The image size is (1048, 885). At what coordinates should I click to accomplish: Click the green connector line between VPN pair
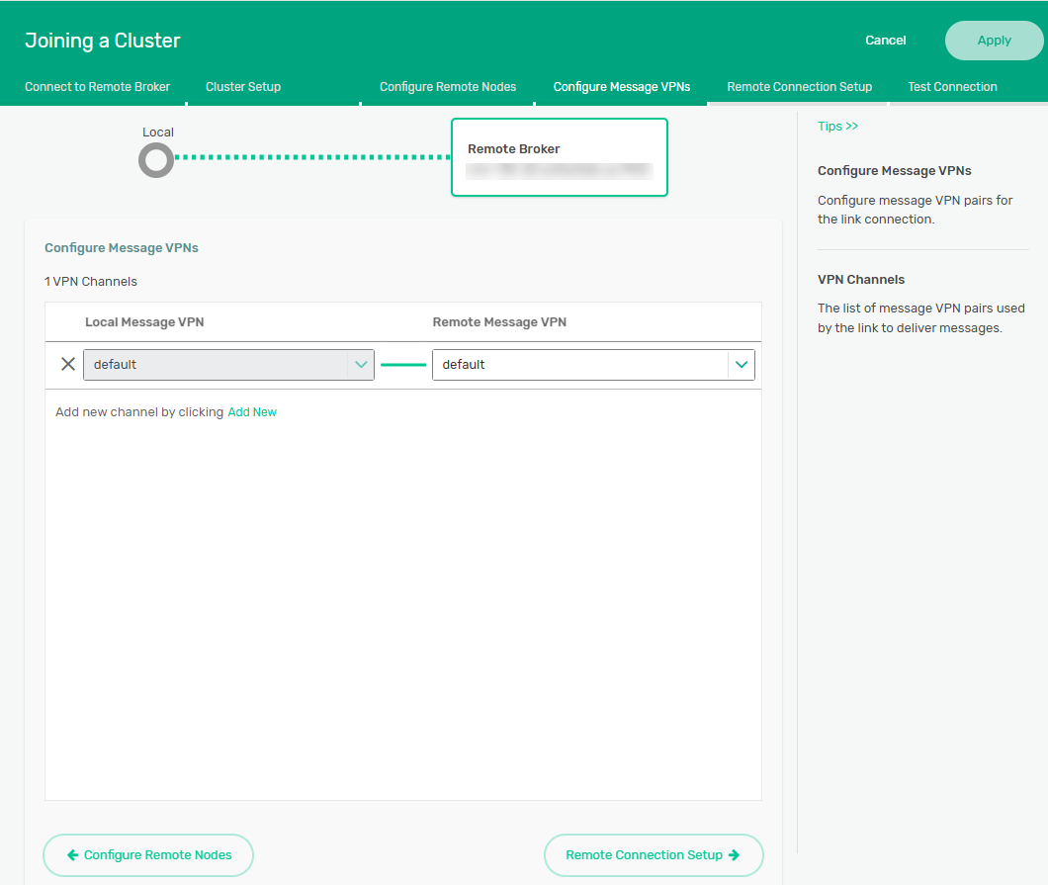(403, 365)
